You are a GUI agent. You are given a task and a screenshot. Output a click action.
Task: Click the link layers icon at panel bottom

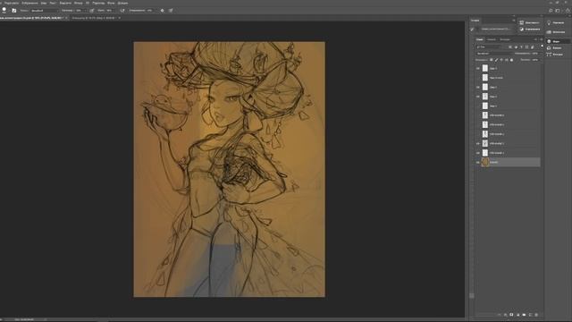point(499,315)
